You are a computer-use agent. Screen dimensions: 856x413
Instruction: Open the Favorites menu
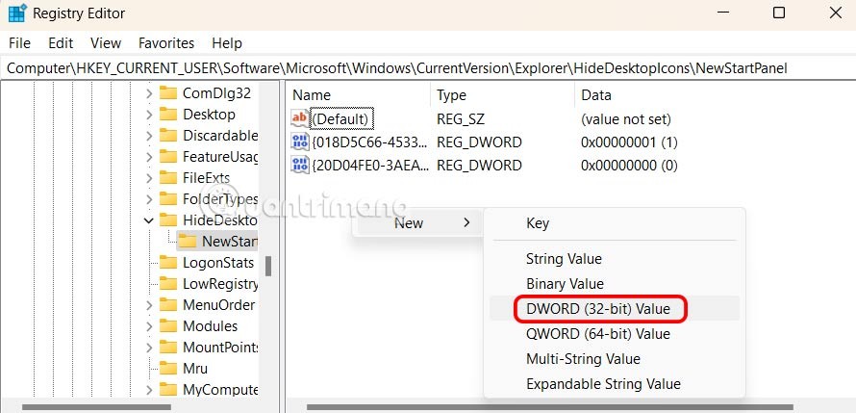click(x=165, y=43)
